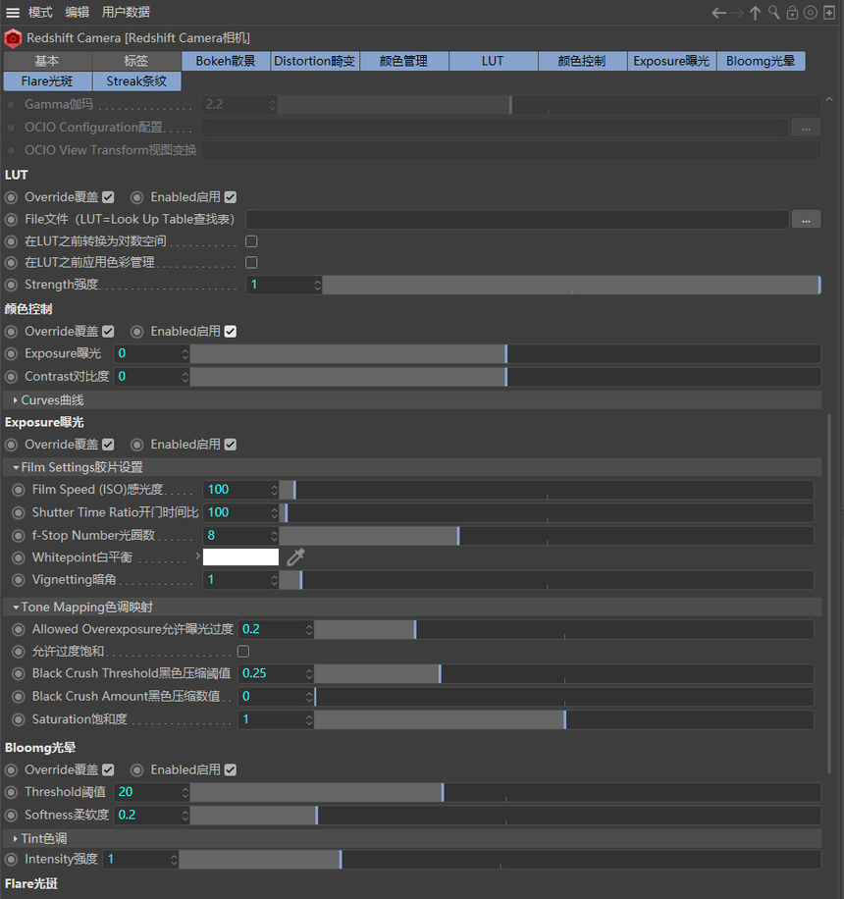
Task: Open the hamburger menu in the attribute manager
Action: 13,12
